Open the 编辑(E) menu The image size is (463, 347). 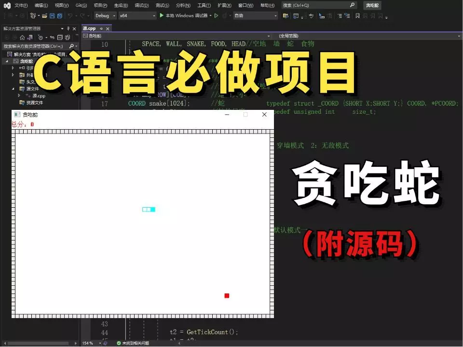pyautogui.click(x=41, y=5)
